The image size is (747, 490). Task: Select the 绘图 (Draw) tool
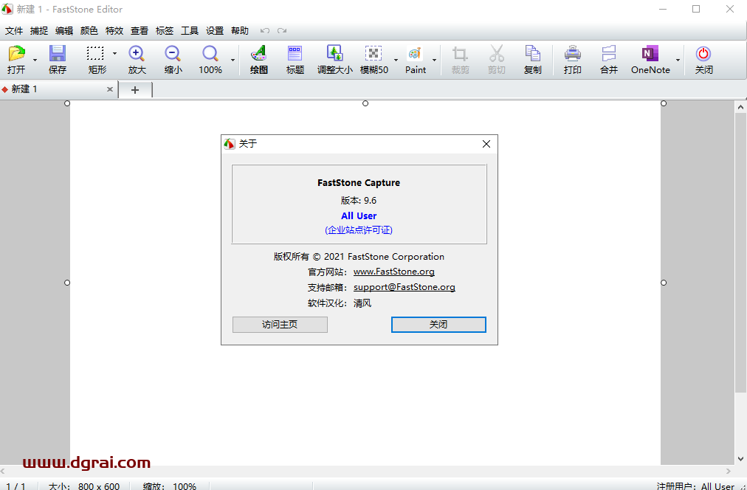[258, 59]
